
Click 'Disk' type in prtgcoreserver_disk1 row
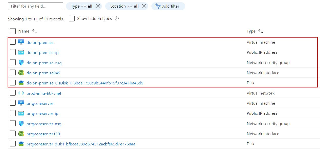250,144
